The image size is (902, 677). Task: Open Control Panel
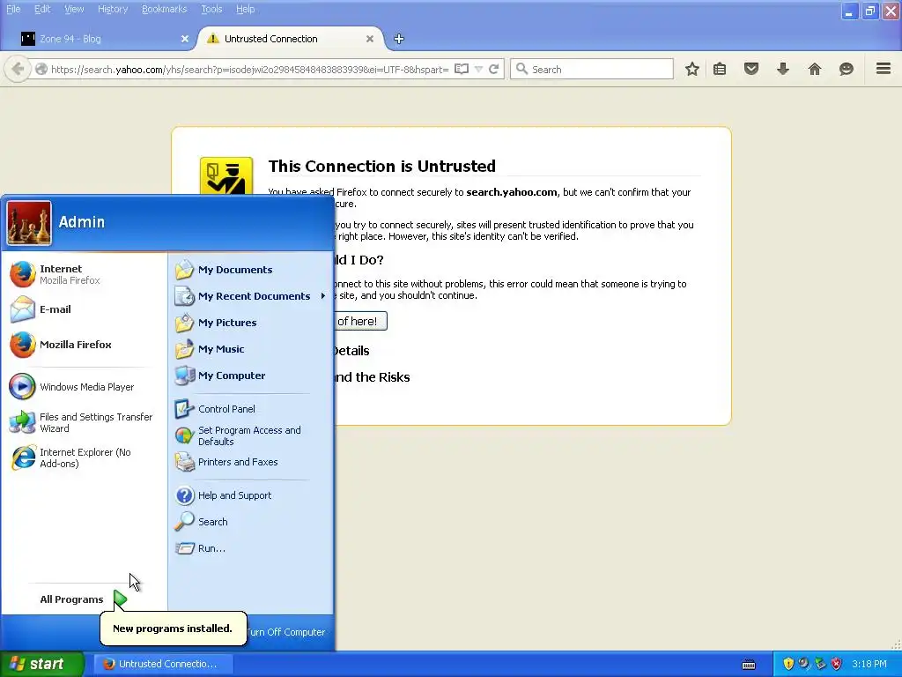coord(251,409)
